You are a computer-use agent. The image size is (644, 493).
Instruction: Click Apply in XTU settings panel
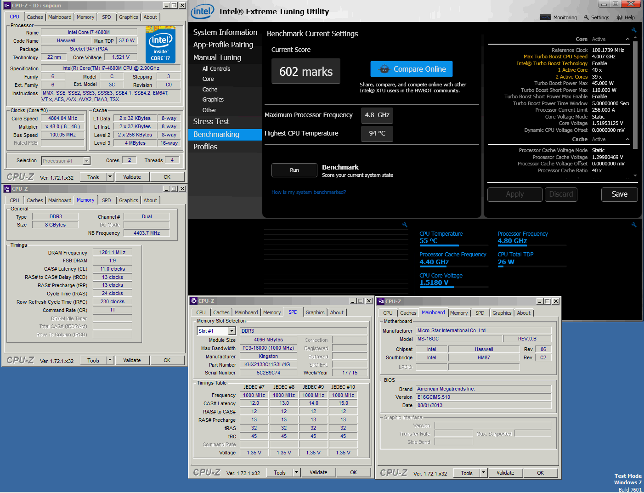point(515,194)
